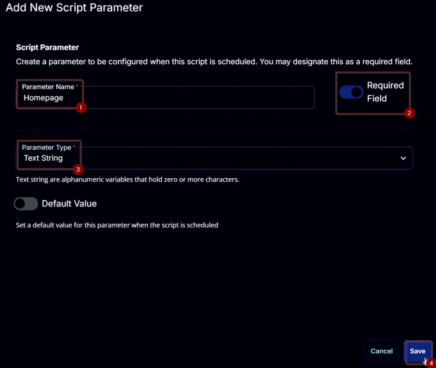Click the 'Required Field' label text
Image resolution: width=436 pixels, height=368 pixels.
pos(385,92)
